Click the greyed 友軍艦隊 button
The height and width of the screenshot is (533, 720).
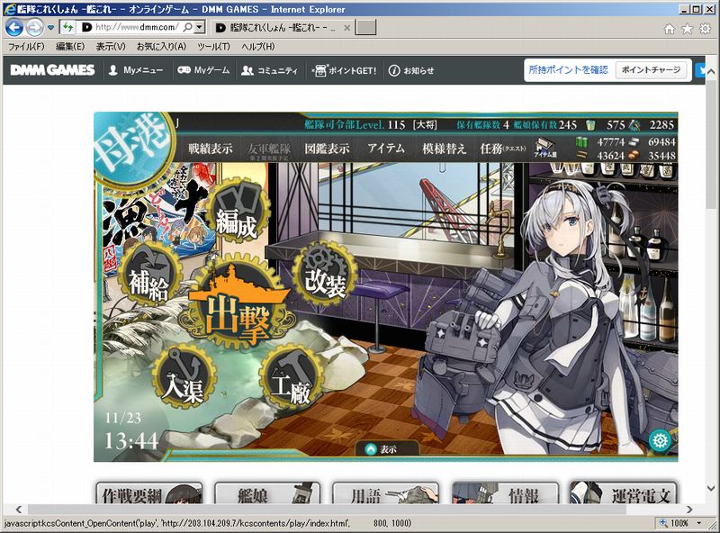(x=269, y=149)
